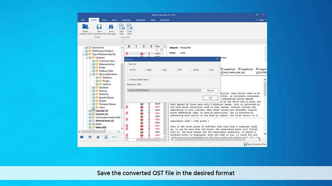The height and width of the screenshot is (186, 332).
Task: Collapse the Recoverable Items tree node
Action: point(90,74)
